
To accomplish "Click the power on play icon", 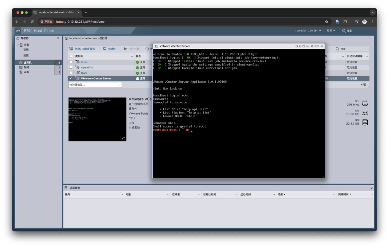I will [125, 49].
